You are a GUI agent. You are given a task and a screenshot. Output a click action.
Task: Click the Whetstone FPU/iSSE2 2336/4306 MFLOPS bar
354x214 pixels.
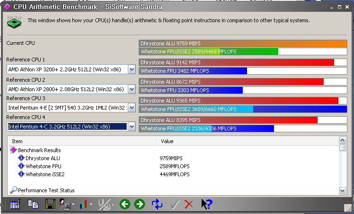click(243, 128)
